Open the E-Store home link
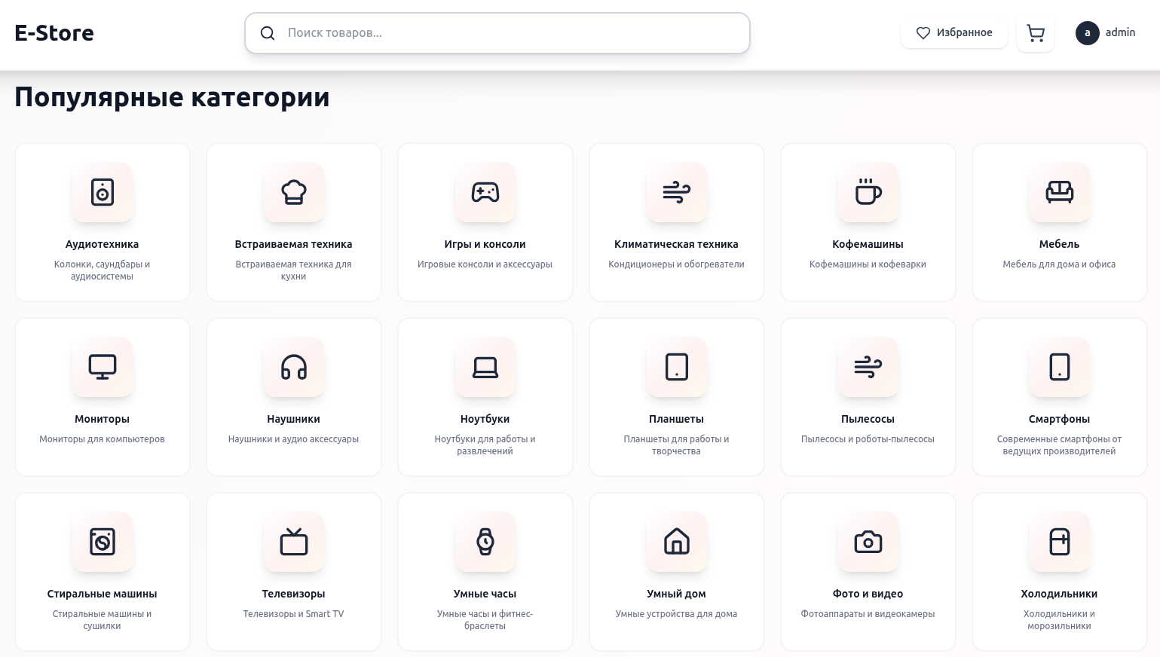Screen dimensions: 1160x657 click(54, 32)
